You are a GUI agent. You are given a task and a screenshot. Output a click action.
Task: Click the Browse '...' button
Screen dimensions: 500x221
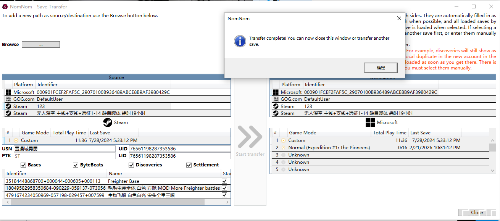click(x=41, y=45)
